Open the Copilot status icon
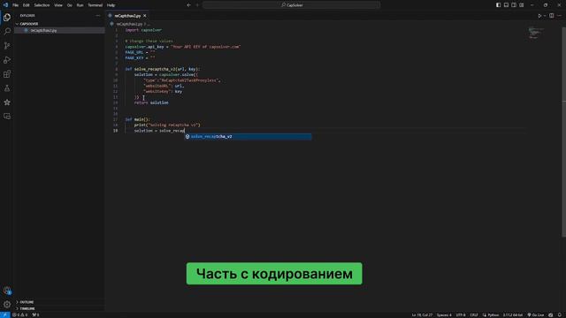This screenshot has height=318, width=566. tap(550, 314)
